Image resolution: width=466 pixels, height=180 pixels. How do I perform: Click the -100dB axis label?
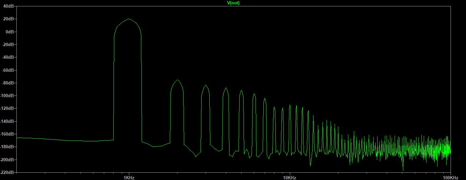tap(7, 96)
